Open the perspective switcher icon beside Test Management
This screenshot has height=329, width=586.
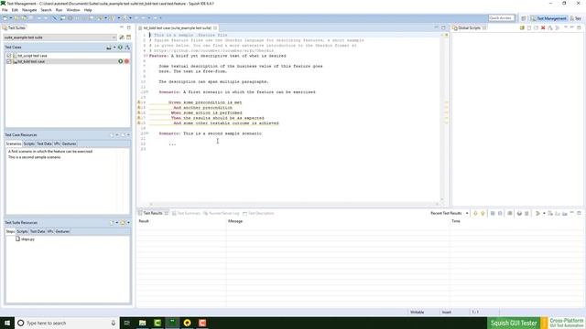pyautogui.click(x=524, y=18)
